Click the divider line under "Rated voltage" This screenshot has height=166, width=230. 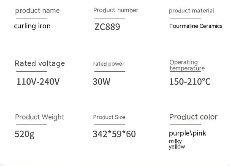[x=31, y=72]
